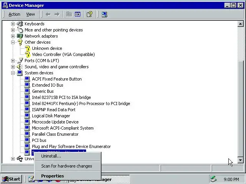Image resolution: width=246 pixels, height=184 pixels.
Task: Select the Logical Disk Manager label
Action: coord(51,116)
